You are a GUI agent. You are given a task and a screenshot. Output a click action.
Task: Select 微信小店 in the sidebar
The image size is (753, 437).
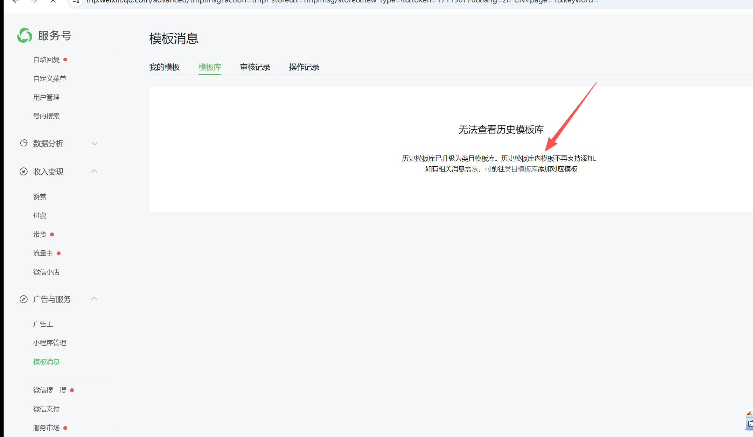click(46, 272)
